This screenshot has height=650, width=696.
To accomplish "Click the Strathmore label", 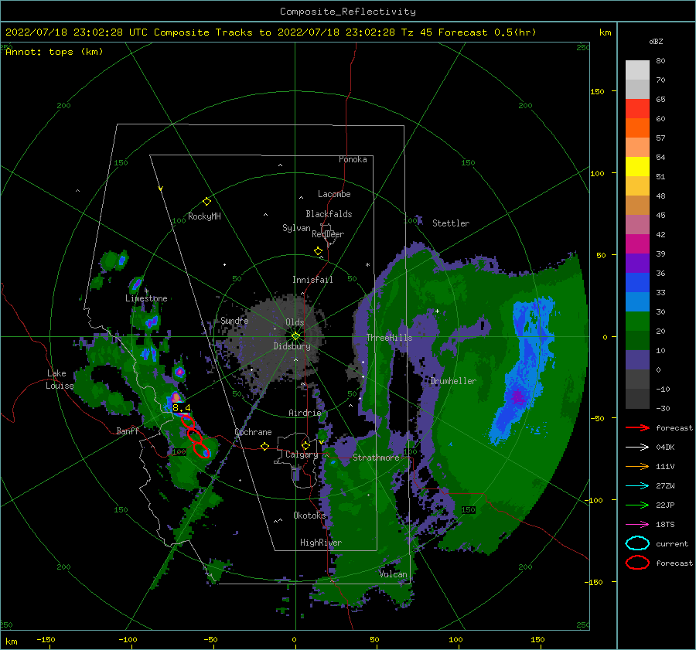I will click(x=376, y=458).
